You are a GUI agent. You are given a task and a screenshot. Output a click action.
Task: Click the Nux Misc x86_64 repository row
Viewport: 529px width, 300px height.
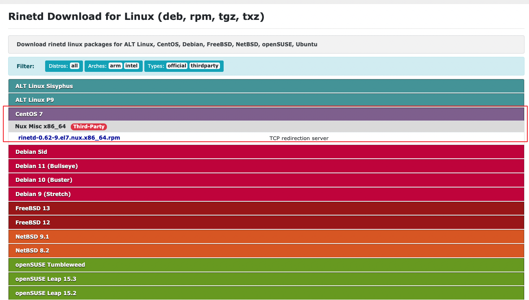pos(266,127)
